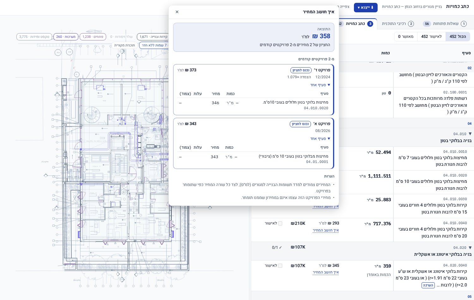Switch to the שאלות פתוחות tab

pyautogui.click(x=445, y=24)
